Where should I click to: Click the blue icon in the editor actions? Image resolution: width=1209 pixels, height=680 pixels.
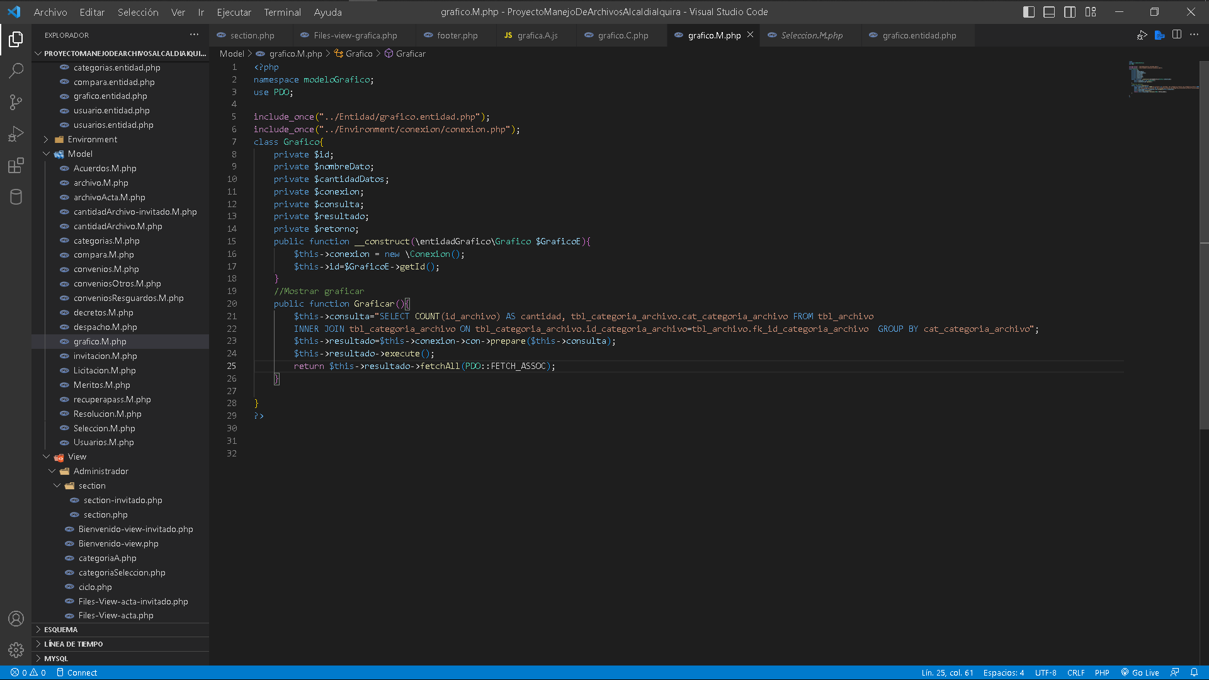point(1159,35)
